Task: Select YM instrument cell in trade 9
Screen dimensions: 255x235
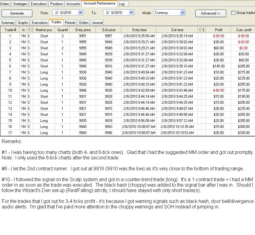Action: tap(23, 84)
